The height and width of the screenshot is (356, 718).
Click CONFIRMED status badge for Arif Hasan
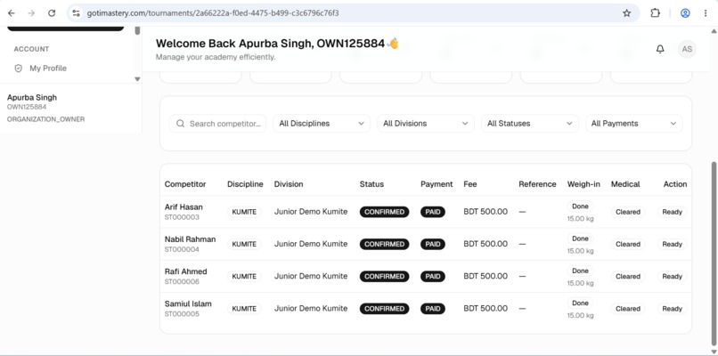click(384, 212)
